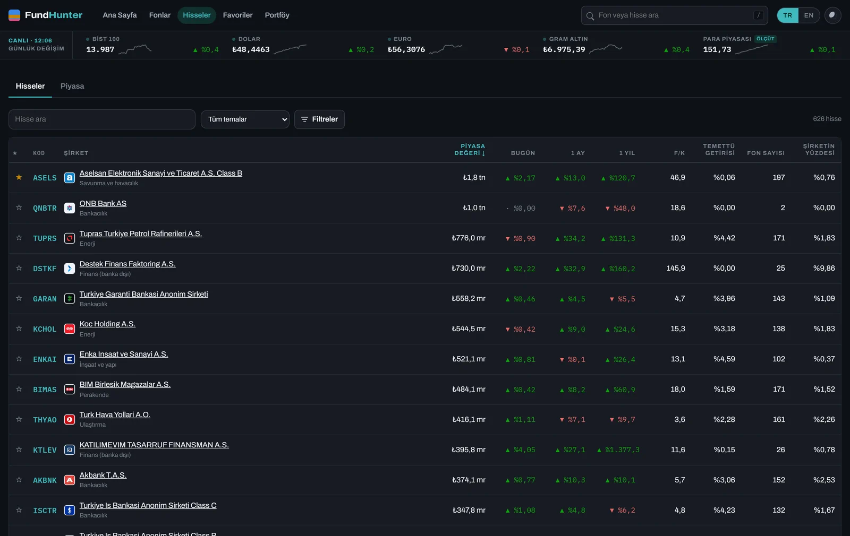Viewport: 850px width, 536px height.
Task: Open KATILIMEVIM TASARRUF FINANSMAN link
Action: tap(154, 445)
